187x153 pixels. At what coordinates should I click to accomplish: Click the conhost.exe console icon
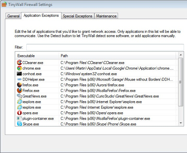(19, 74)
